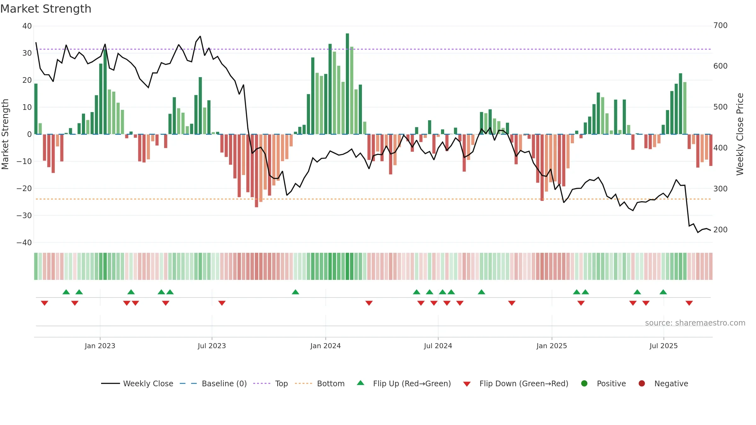This screenshot has height=425, width=756.
Task: Click the Jul 2025 x-axis label
Action: (663, 346)
